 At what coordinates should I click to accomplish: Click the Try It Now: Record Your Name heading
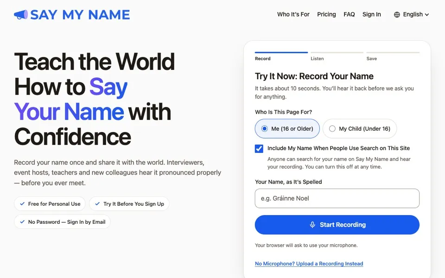point(314,76)
